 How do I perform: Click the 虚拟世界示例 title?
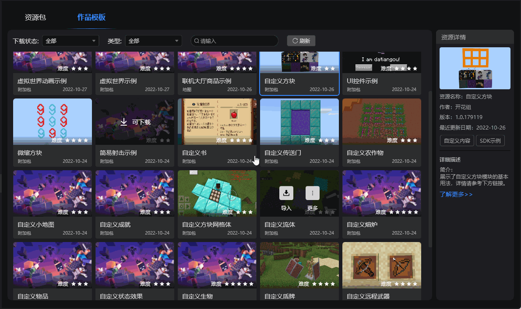(x=118, y=81)
